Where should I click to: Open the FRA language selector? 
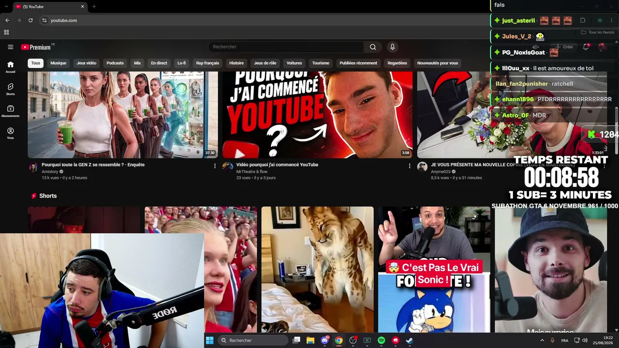(x=565, y=341)
